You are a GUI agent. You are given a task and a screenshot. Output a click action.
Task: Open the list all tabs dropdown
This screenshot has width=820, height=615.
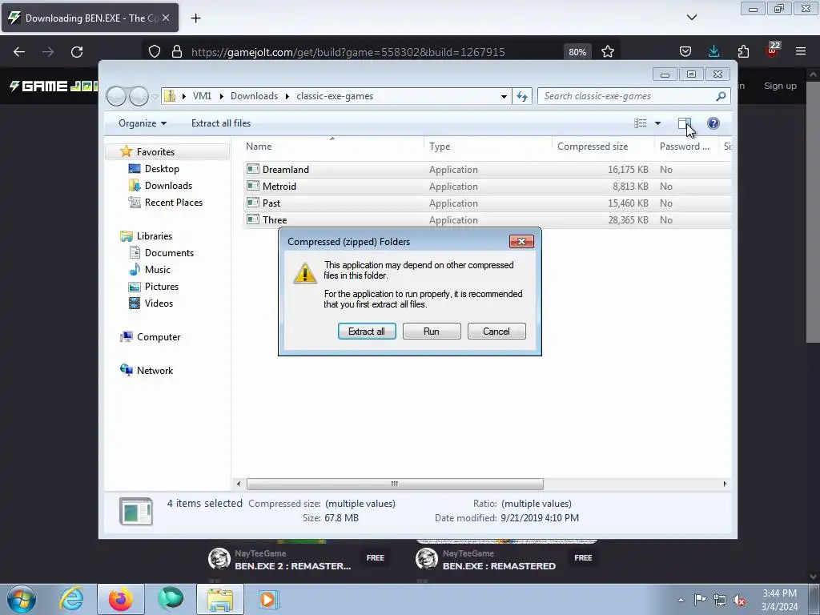(692, 18)
